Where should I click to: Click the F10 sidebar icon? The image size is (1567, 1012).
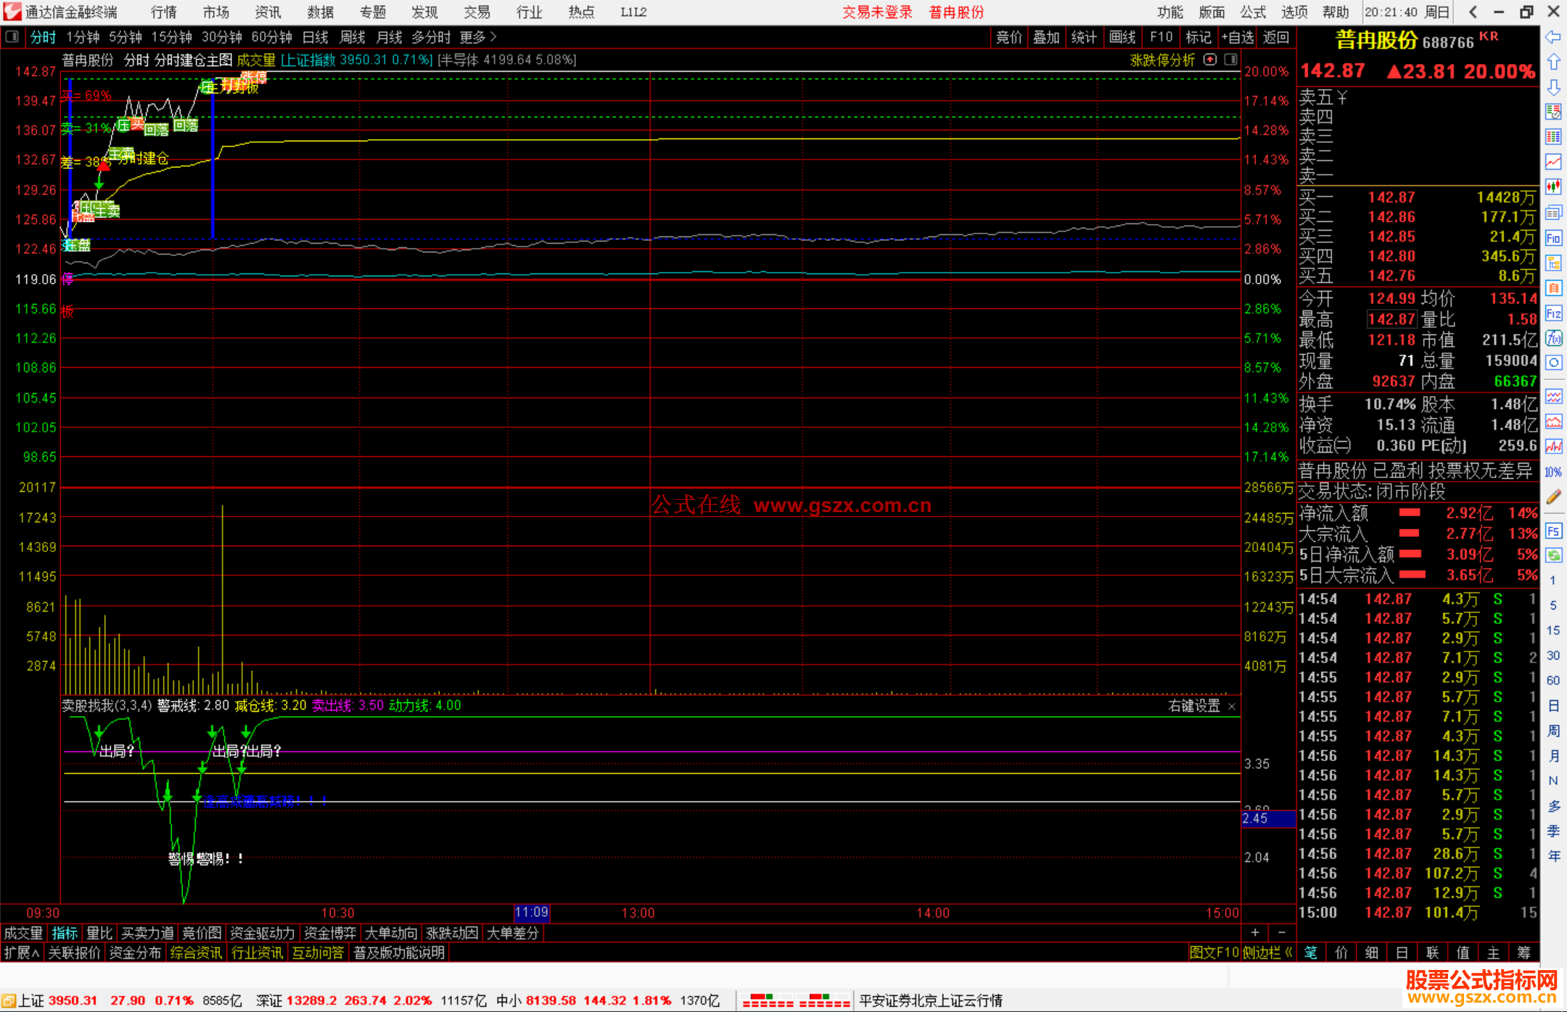(1553, 238)
